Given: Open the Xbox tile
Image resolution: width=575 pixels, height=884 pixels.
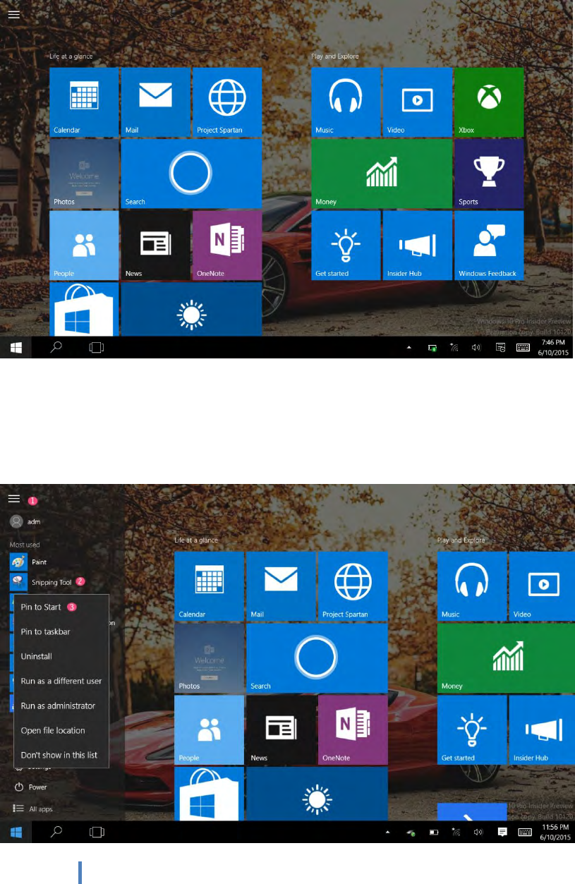Looking at the screenshot, I should [489, 102].
